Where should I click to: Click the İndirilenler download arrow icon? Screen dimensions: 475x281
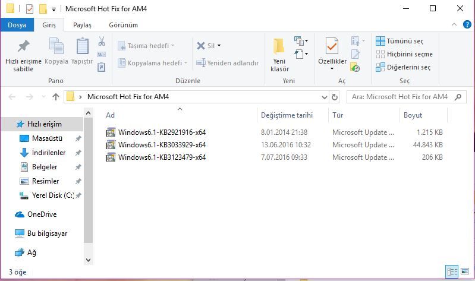24,153
